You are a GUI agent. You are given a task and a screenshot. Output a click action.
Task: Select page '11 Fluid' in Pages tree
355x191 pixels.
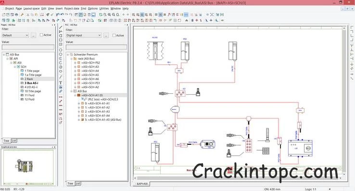29,95
